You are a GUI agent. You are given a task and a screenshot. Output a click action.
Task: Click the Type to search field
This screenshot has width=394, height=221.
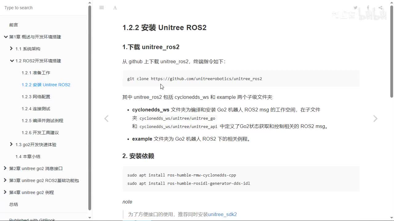(x=44, y=8)
